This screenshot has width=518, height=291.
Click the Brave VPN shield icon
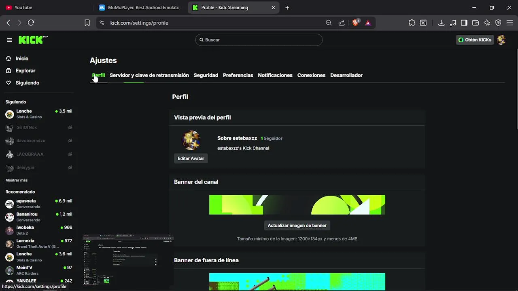[498, 23]
